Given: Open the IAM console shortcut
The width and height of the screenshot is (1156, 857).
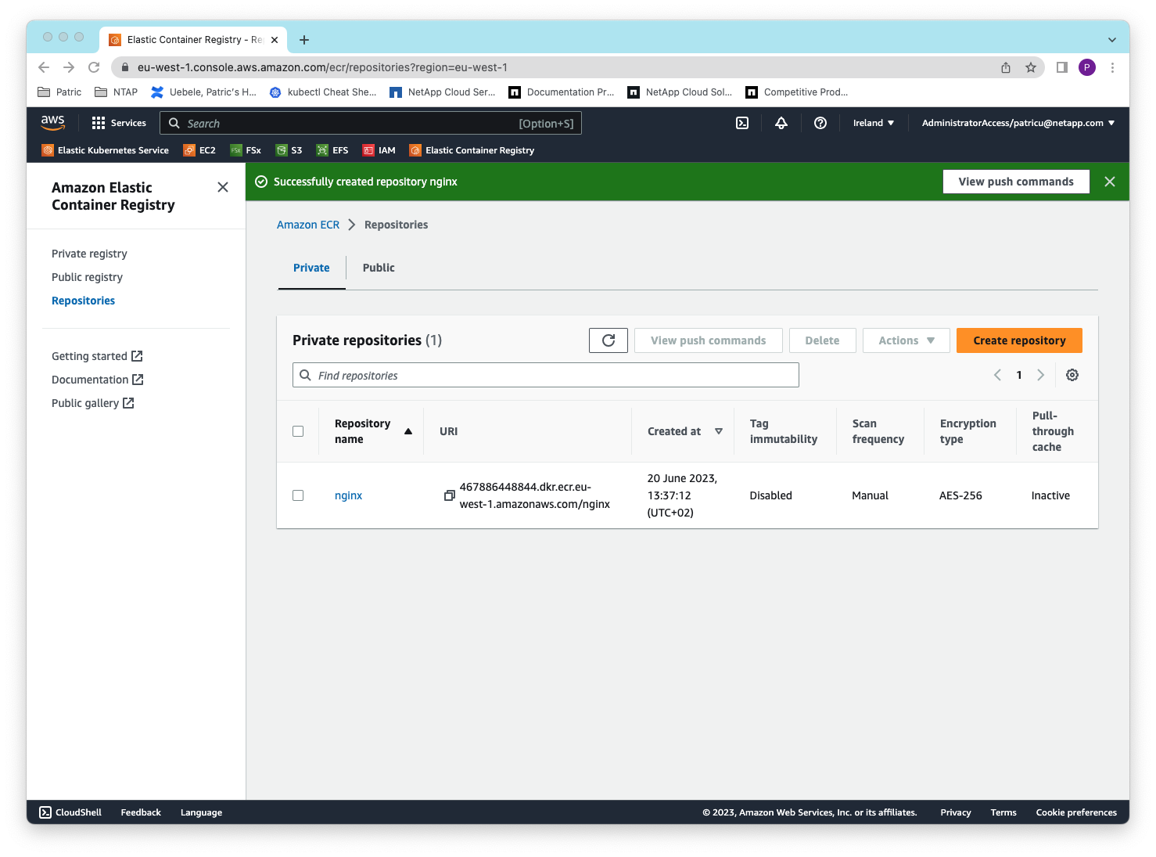Looking at the screenshot, I should [x=379, y=149].
